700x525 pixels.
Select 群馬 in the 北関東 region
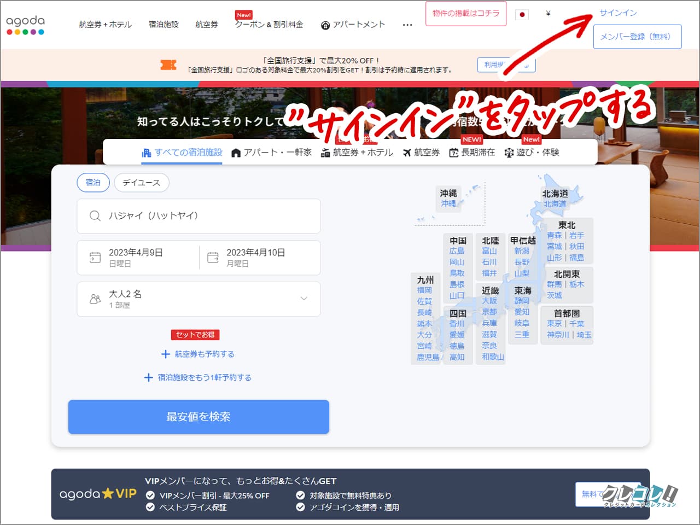click(x=555, y=284)
